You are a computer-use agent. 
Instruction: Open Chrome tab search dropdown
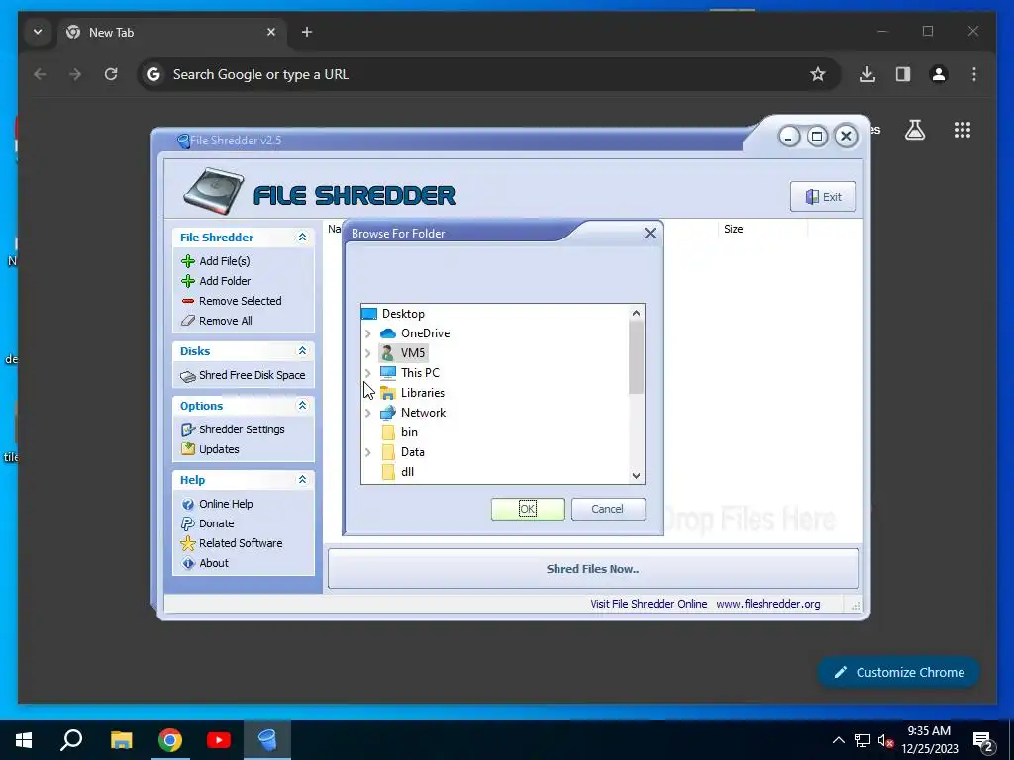click(38, 32)
